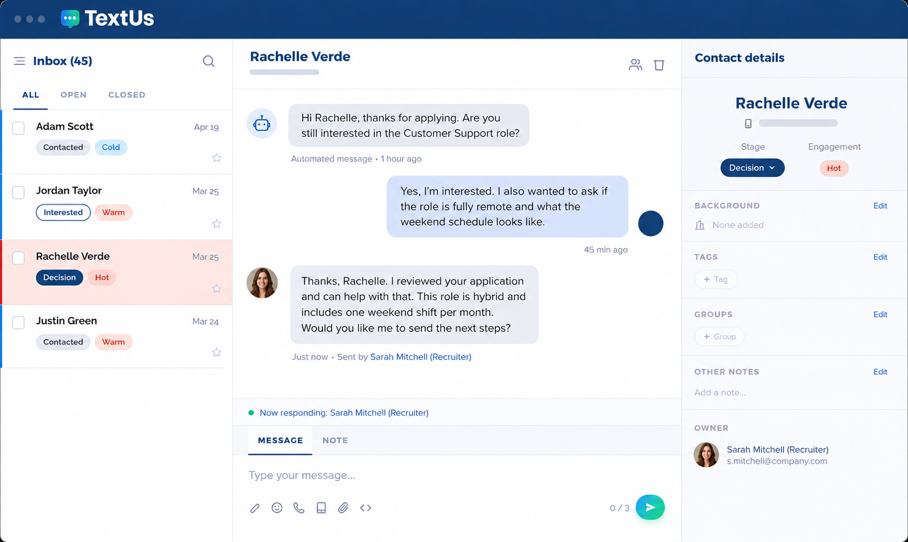Edit the Background section

(x=880, y=206)
